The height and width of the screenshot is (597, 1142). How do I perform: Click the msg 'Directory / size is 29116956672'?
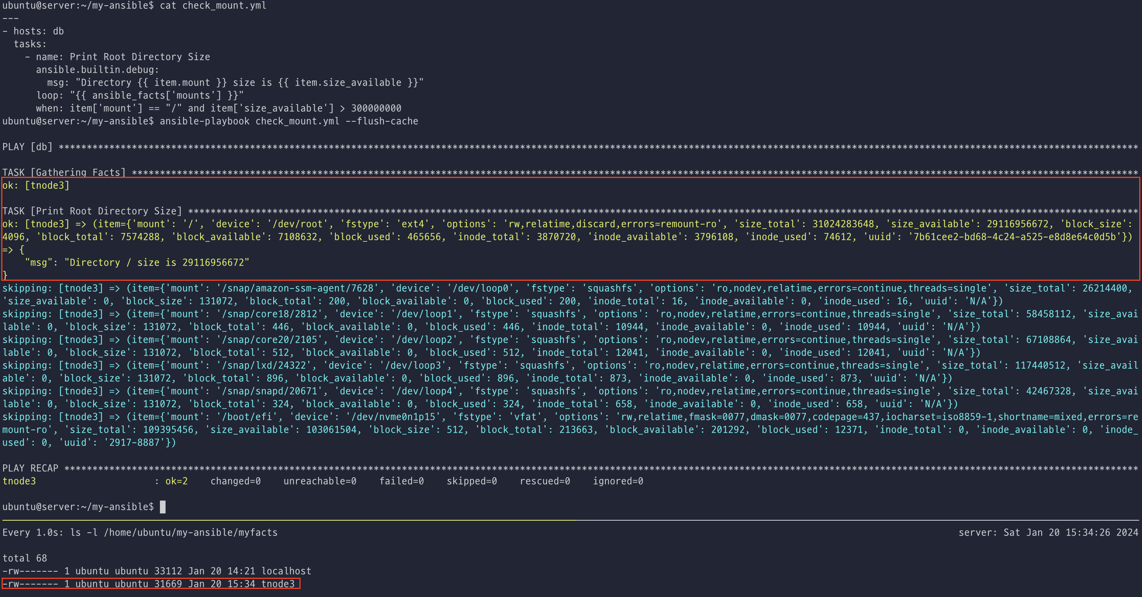point(156,262)
